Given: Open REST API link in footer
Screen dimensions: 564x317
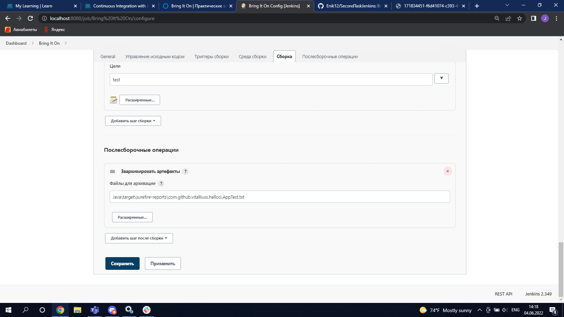Looking at the screenshot, I should (503, 294).
